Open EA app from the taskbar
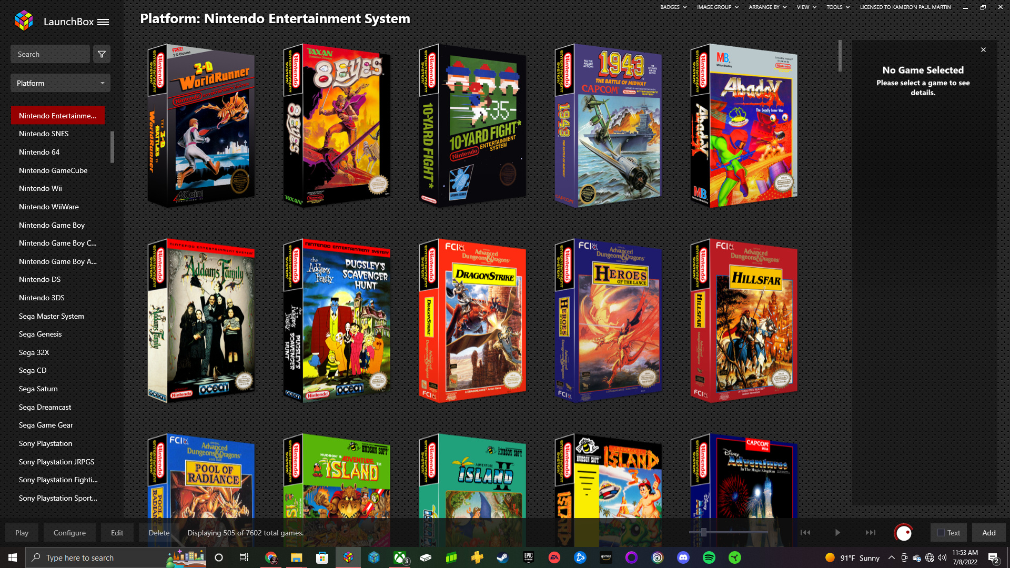This screenshot has height=568, width=1010. 554,557
